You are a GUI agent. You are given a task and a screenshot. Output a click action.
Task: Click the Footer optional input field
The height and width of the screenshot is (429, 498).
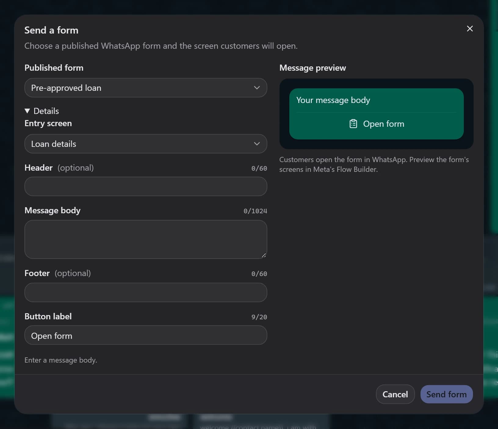(x=146, y=292)
